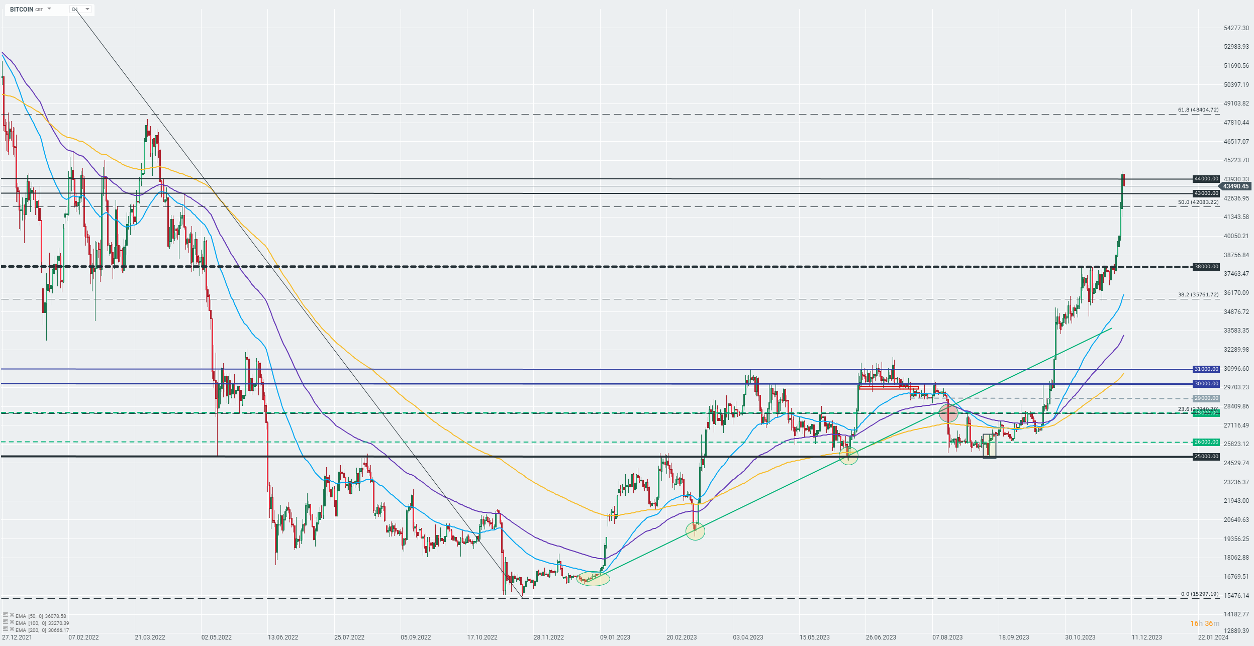The image size is (1254, 646).
Task: Expand the D1 timeframe dropdown
Action: coord(87,9)
